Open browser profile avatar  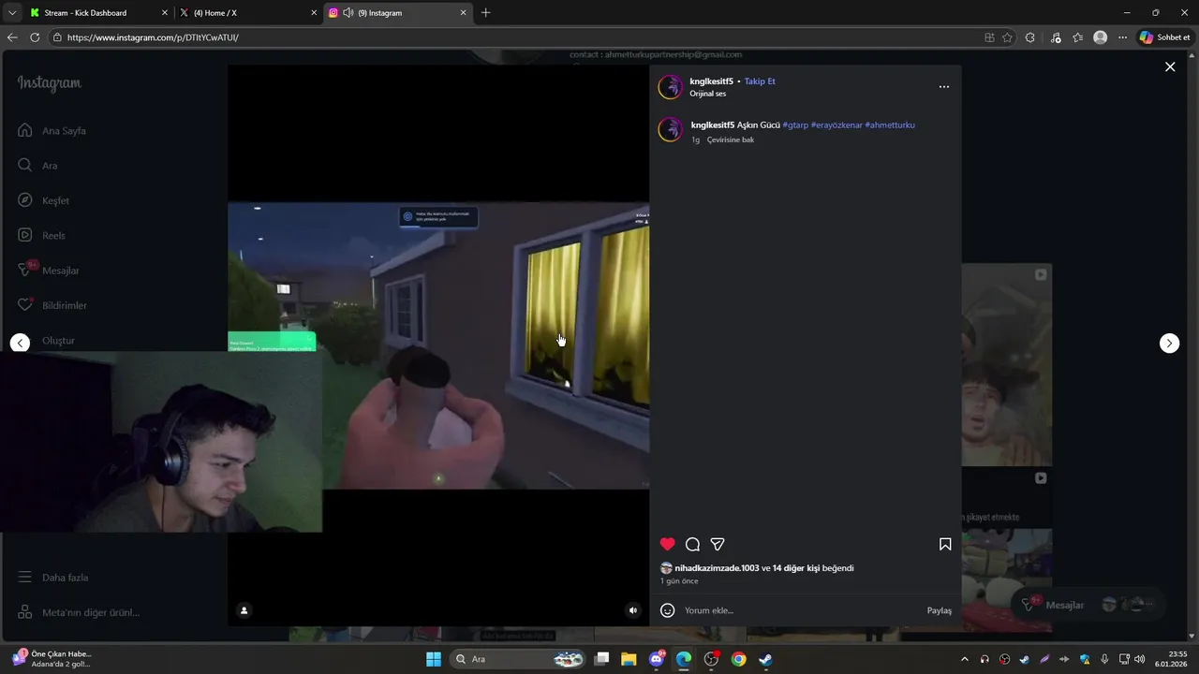point(1101,37)
